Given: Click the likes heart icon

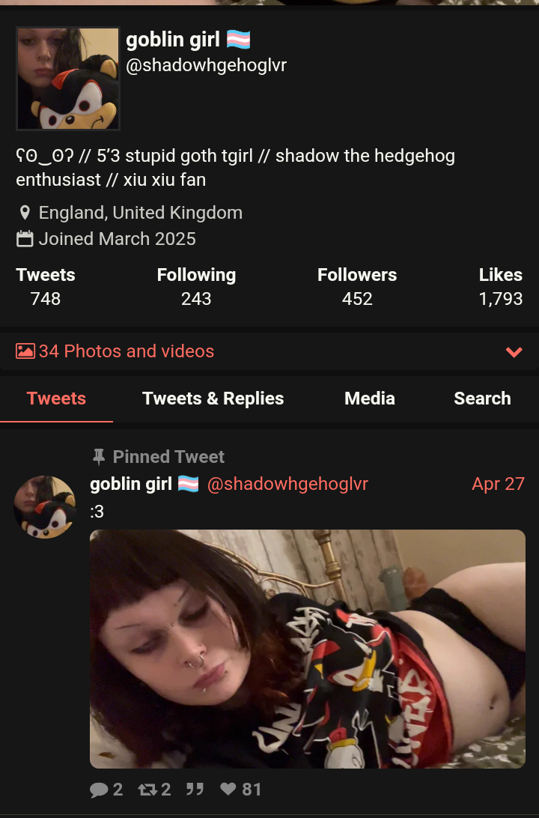Looking at the screenshot, I should tap(228, 790).
